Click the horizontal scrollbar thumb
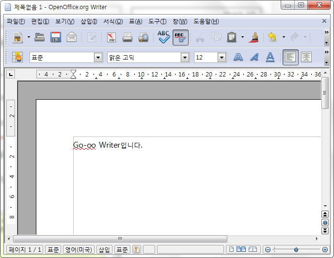Image resolution: width=334 pixels, height=258 pixels. 120,239
